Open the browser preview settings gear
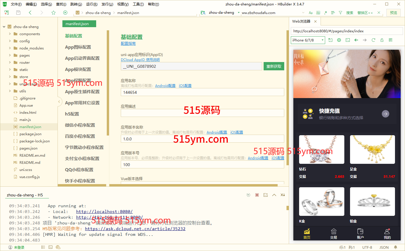This screenshot has height=251, width=405. [339, 40]
